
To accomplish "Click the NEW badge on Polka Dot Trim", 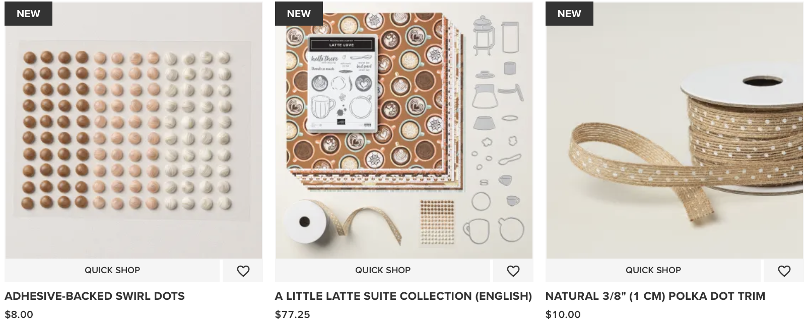I will pos(569,14).
